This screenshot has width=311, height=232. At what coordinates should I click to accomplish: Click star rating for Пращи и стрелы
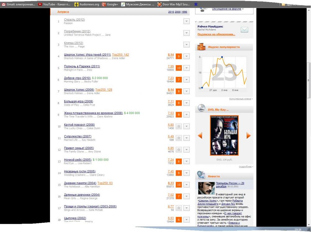pos(179,208)
